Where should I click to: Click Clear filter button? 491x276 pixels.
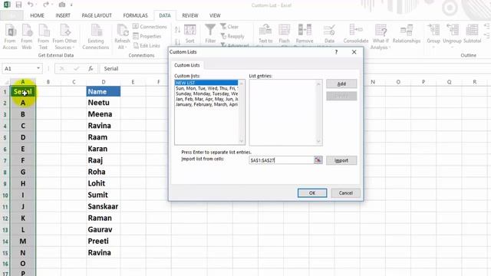click(x=229, y=27)
